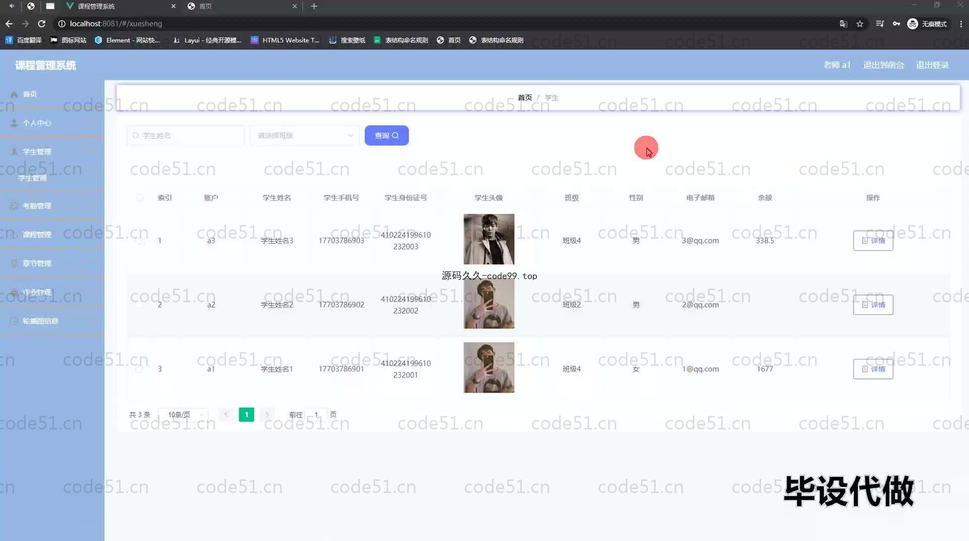This screenshot has height=541, width=969.
Task: Click the bookmark star icon in address bar
Action: (860, 24)
